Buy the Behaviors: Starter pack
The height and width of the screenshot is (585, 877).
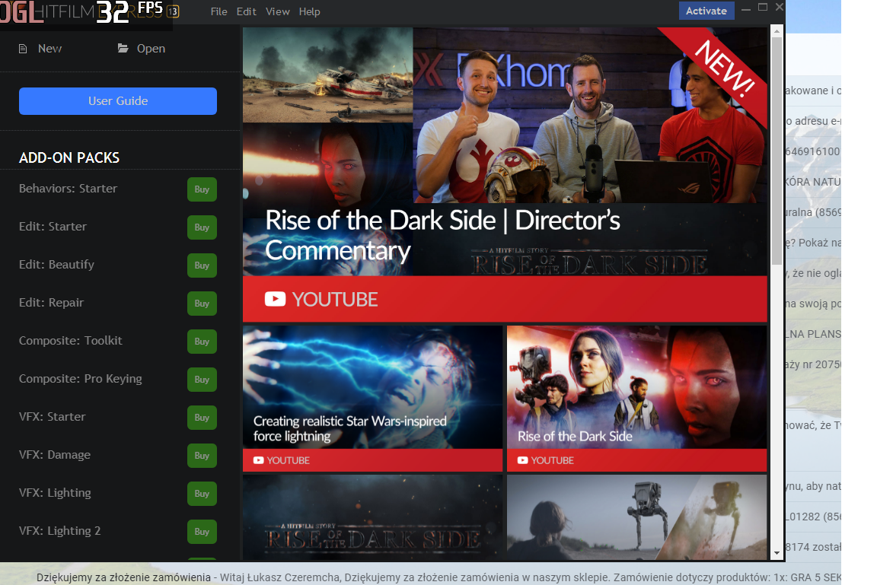(x=202, y=189)
